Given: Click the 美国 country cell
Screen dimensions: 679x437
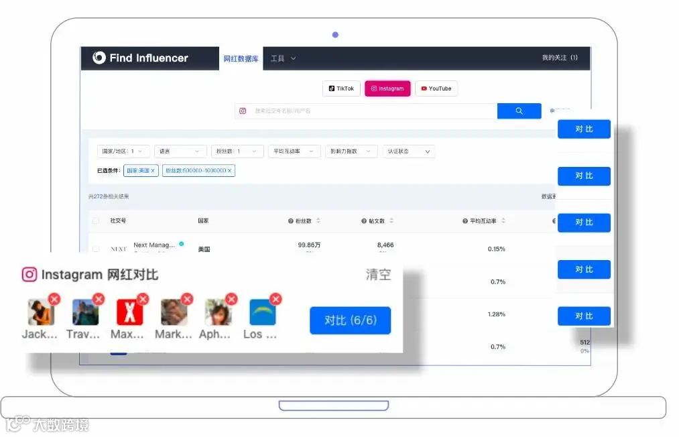Looking at the screenshot, I should point(204,249).
